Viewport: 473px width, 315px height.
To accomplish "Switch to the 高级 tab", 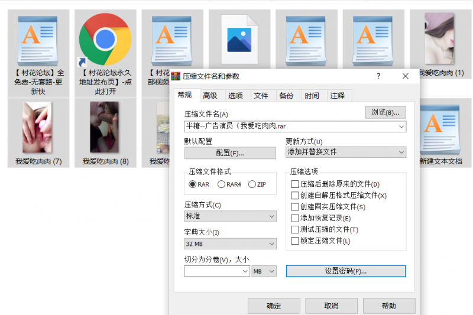I will tap(210, 96).
